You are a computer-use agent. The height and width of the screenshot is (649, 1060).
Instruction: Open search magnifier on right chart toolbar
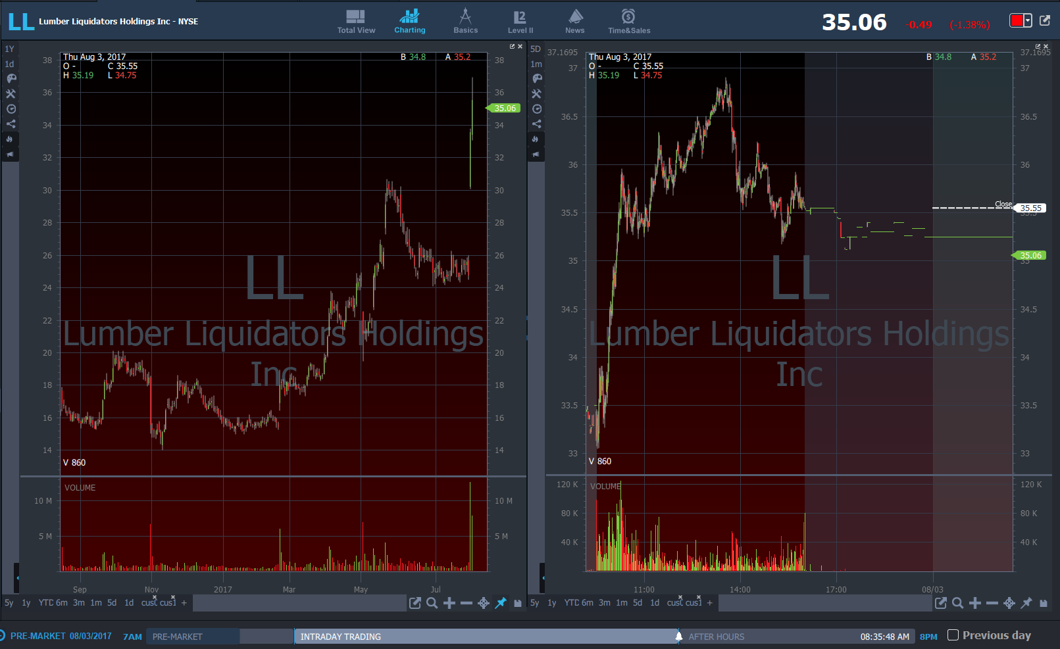pyautogui.click(x=958, y=603)
